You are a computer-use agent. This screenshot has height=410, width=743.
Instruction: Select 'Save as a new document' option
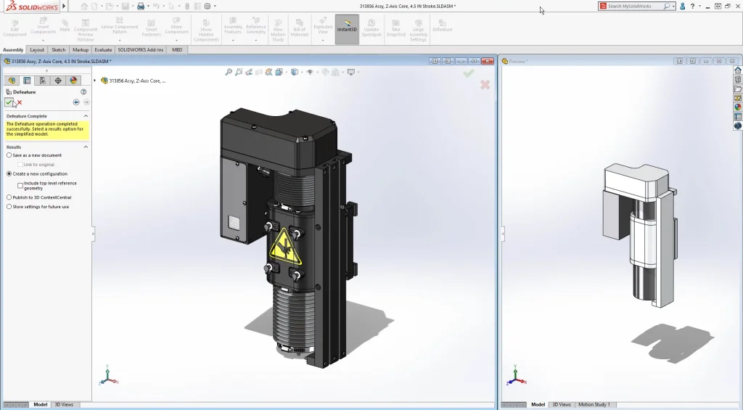click(9, 155)
